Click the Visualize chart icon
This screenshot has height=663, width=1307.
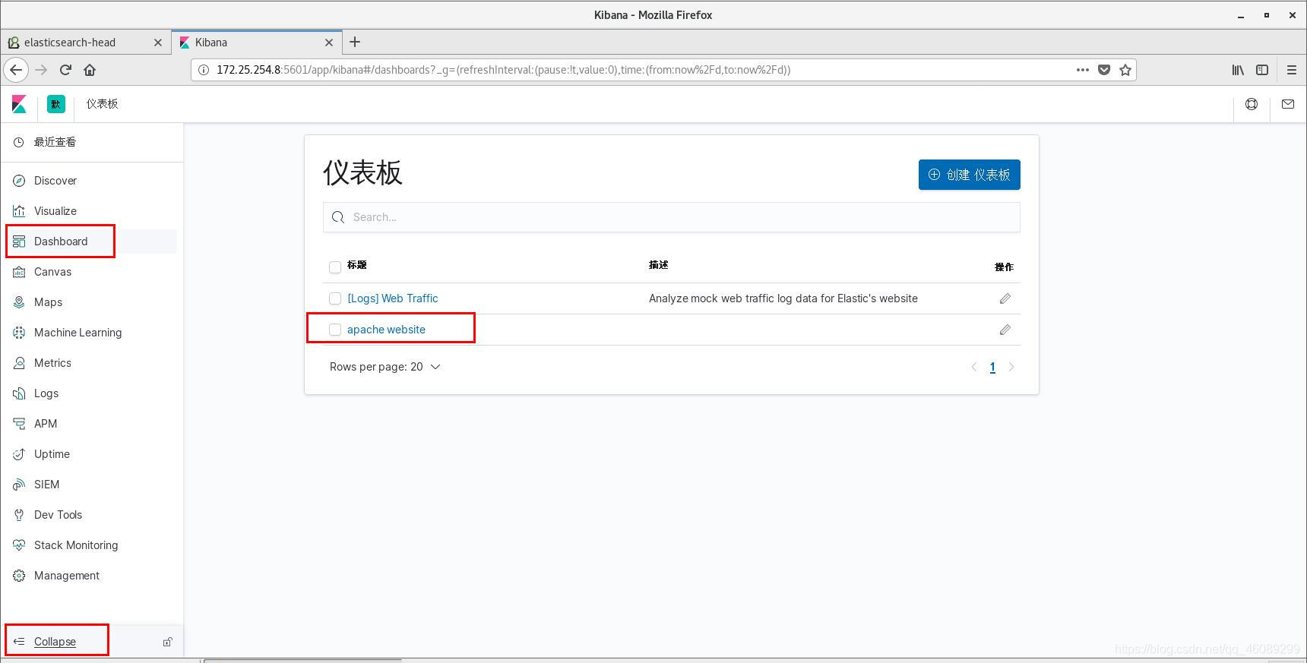point(19,211)
